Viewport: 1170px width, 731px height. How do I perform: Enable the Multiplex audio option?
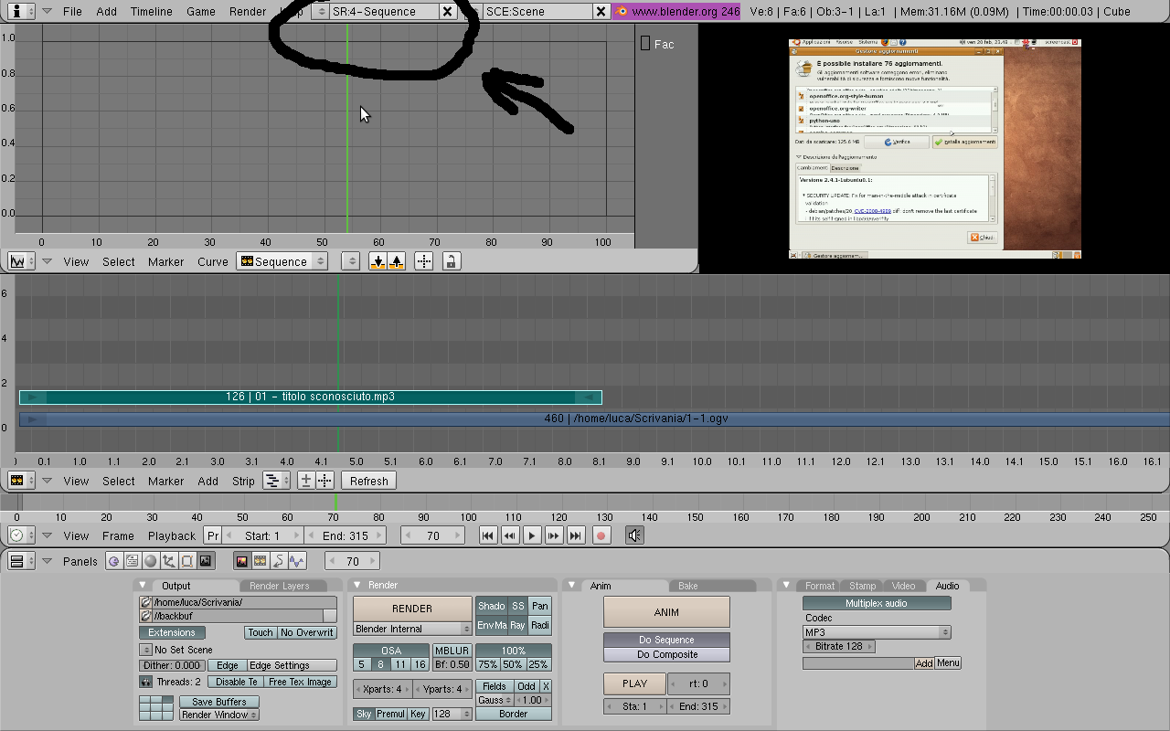877,603
